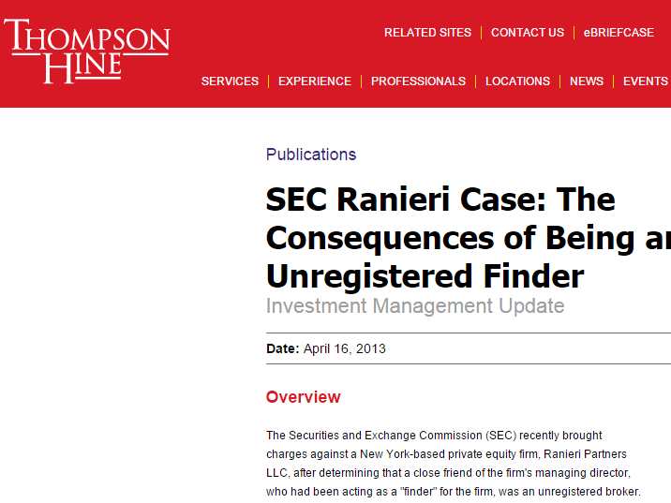Screen dimensions: 671x503
Task: Navigate to the Professionals section
Action: [418, 81]
